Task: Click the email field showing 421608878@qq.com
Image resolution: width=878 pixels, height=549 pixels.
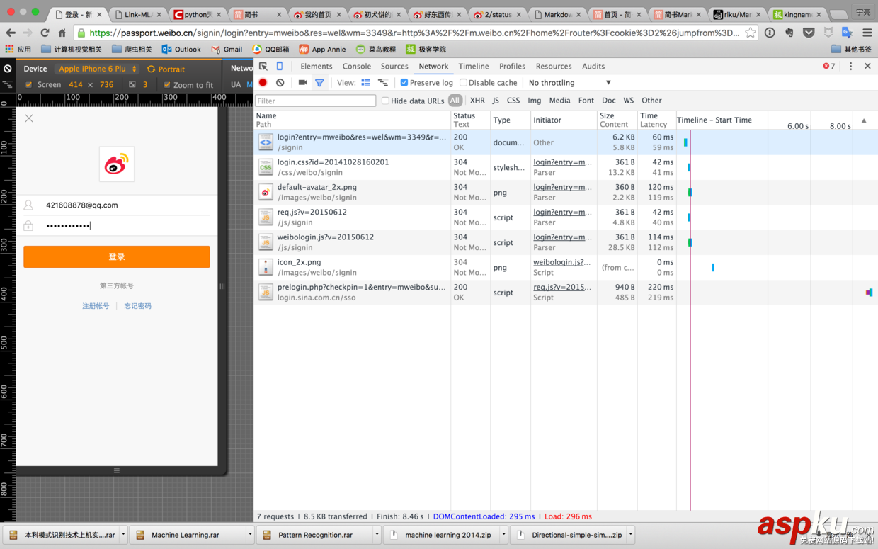Action: click(127, 205)
